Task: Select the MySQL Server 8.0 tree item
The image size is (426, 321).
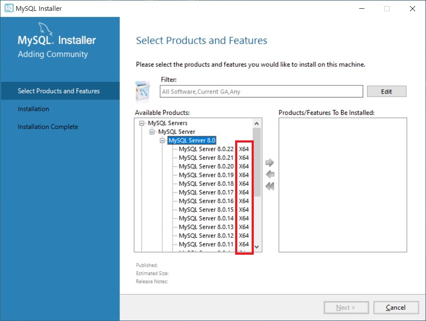Action: [192, 140]
